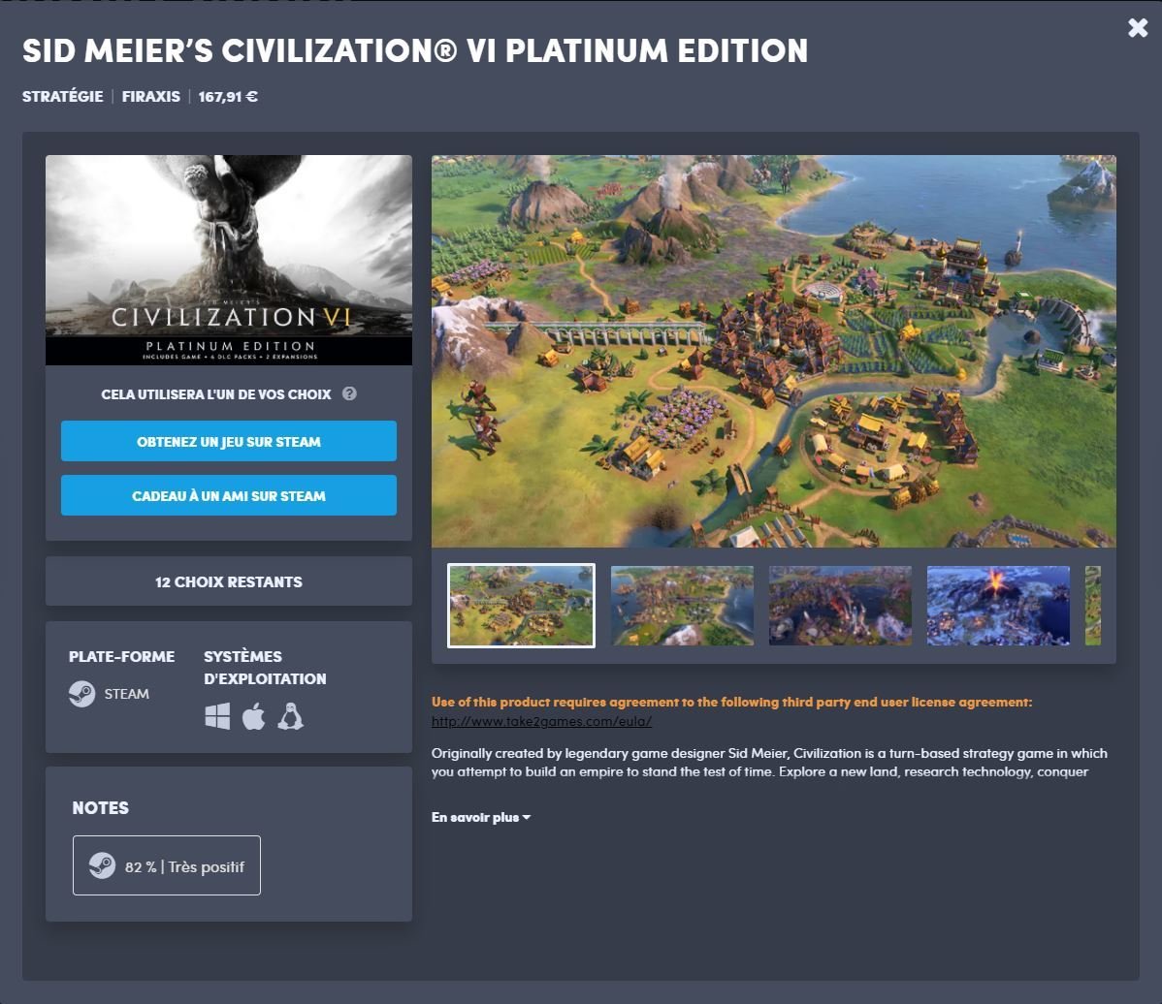The height and width of the screenshot is (1004, 1162).
Task: Click Cadeau à un ami sur Steam
Action: [x=228, y=495]
